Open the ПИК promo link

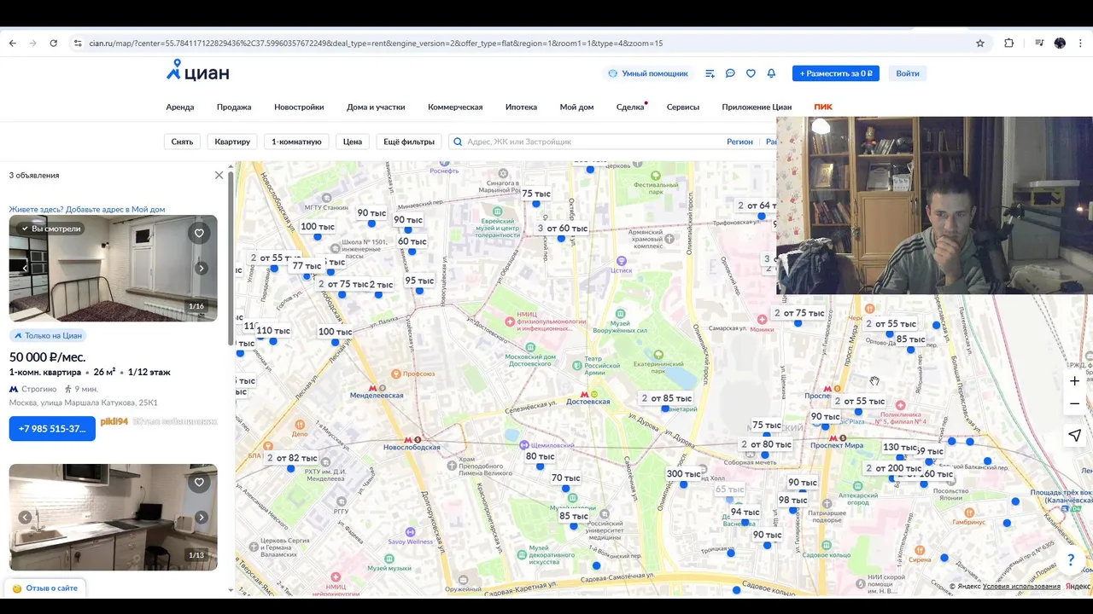tap(823, 107)
